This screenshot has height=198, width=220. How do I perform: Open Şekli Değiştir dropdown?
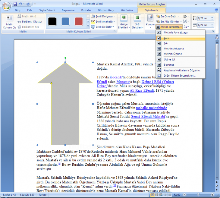102,27
